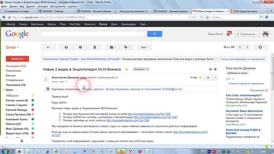Viewport: 274px width, 154px height.
Task: Open link konstantindanilov.com/?p=1296
Action: point(149,114)
